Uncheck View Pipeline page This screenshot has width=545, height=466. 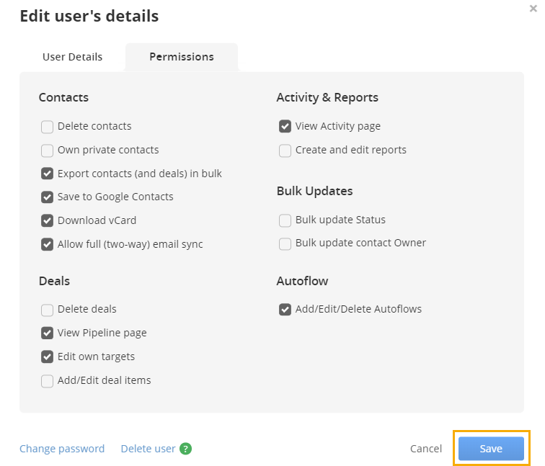(47, 333)
